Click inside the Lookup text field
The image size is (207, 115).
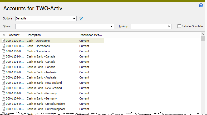pos(149,27)
